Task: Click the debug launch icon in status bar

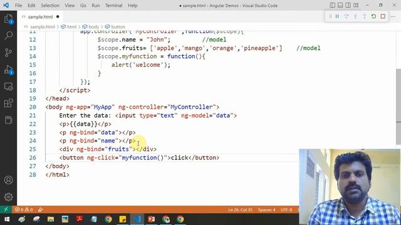Action: pyautogui.click(x=40, y=209)
